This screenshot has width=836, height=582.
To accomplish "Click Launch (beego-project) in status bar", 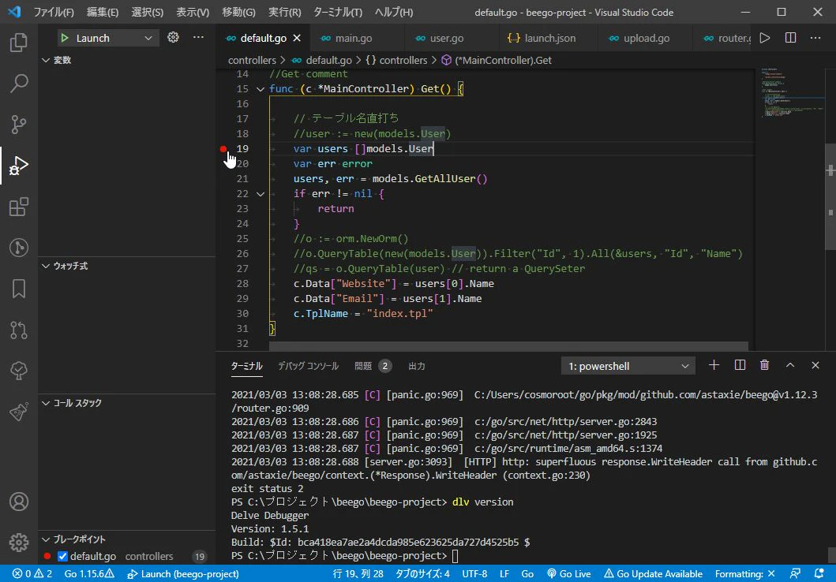I will pyautogui.click(x=183, y=573).
